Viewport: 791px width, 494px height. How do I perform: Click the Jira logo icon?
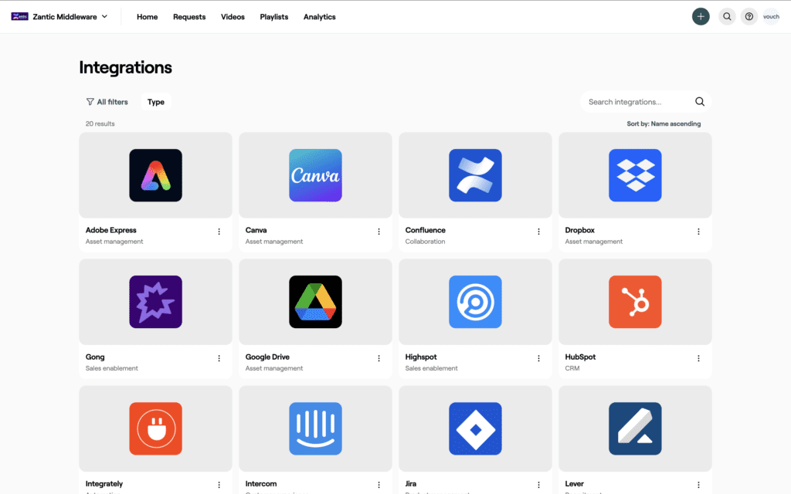point(475,428)
